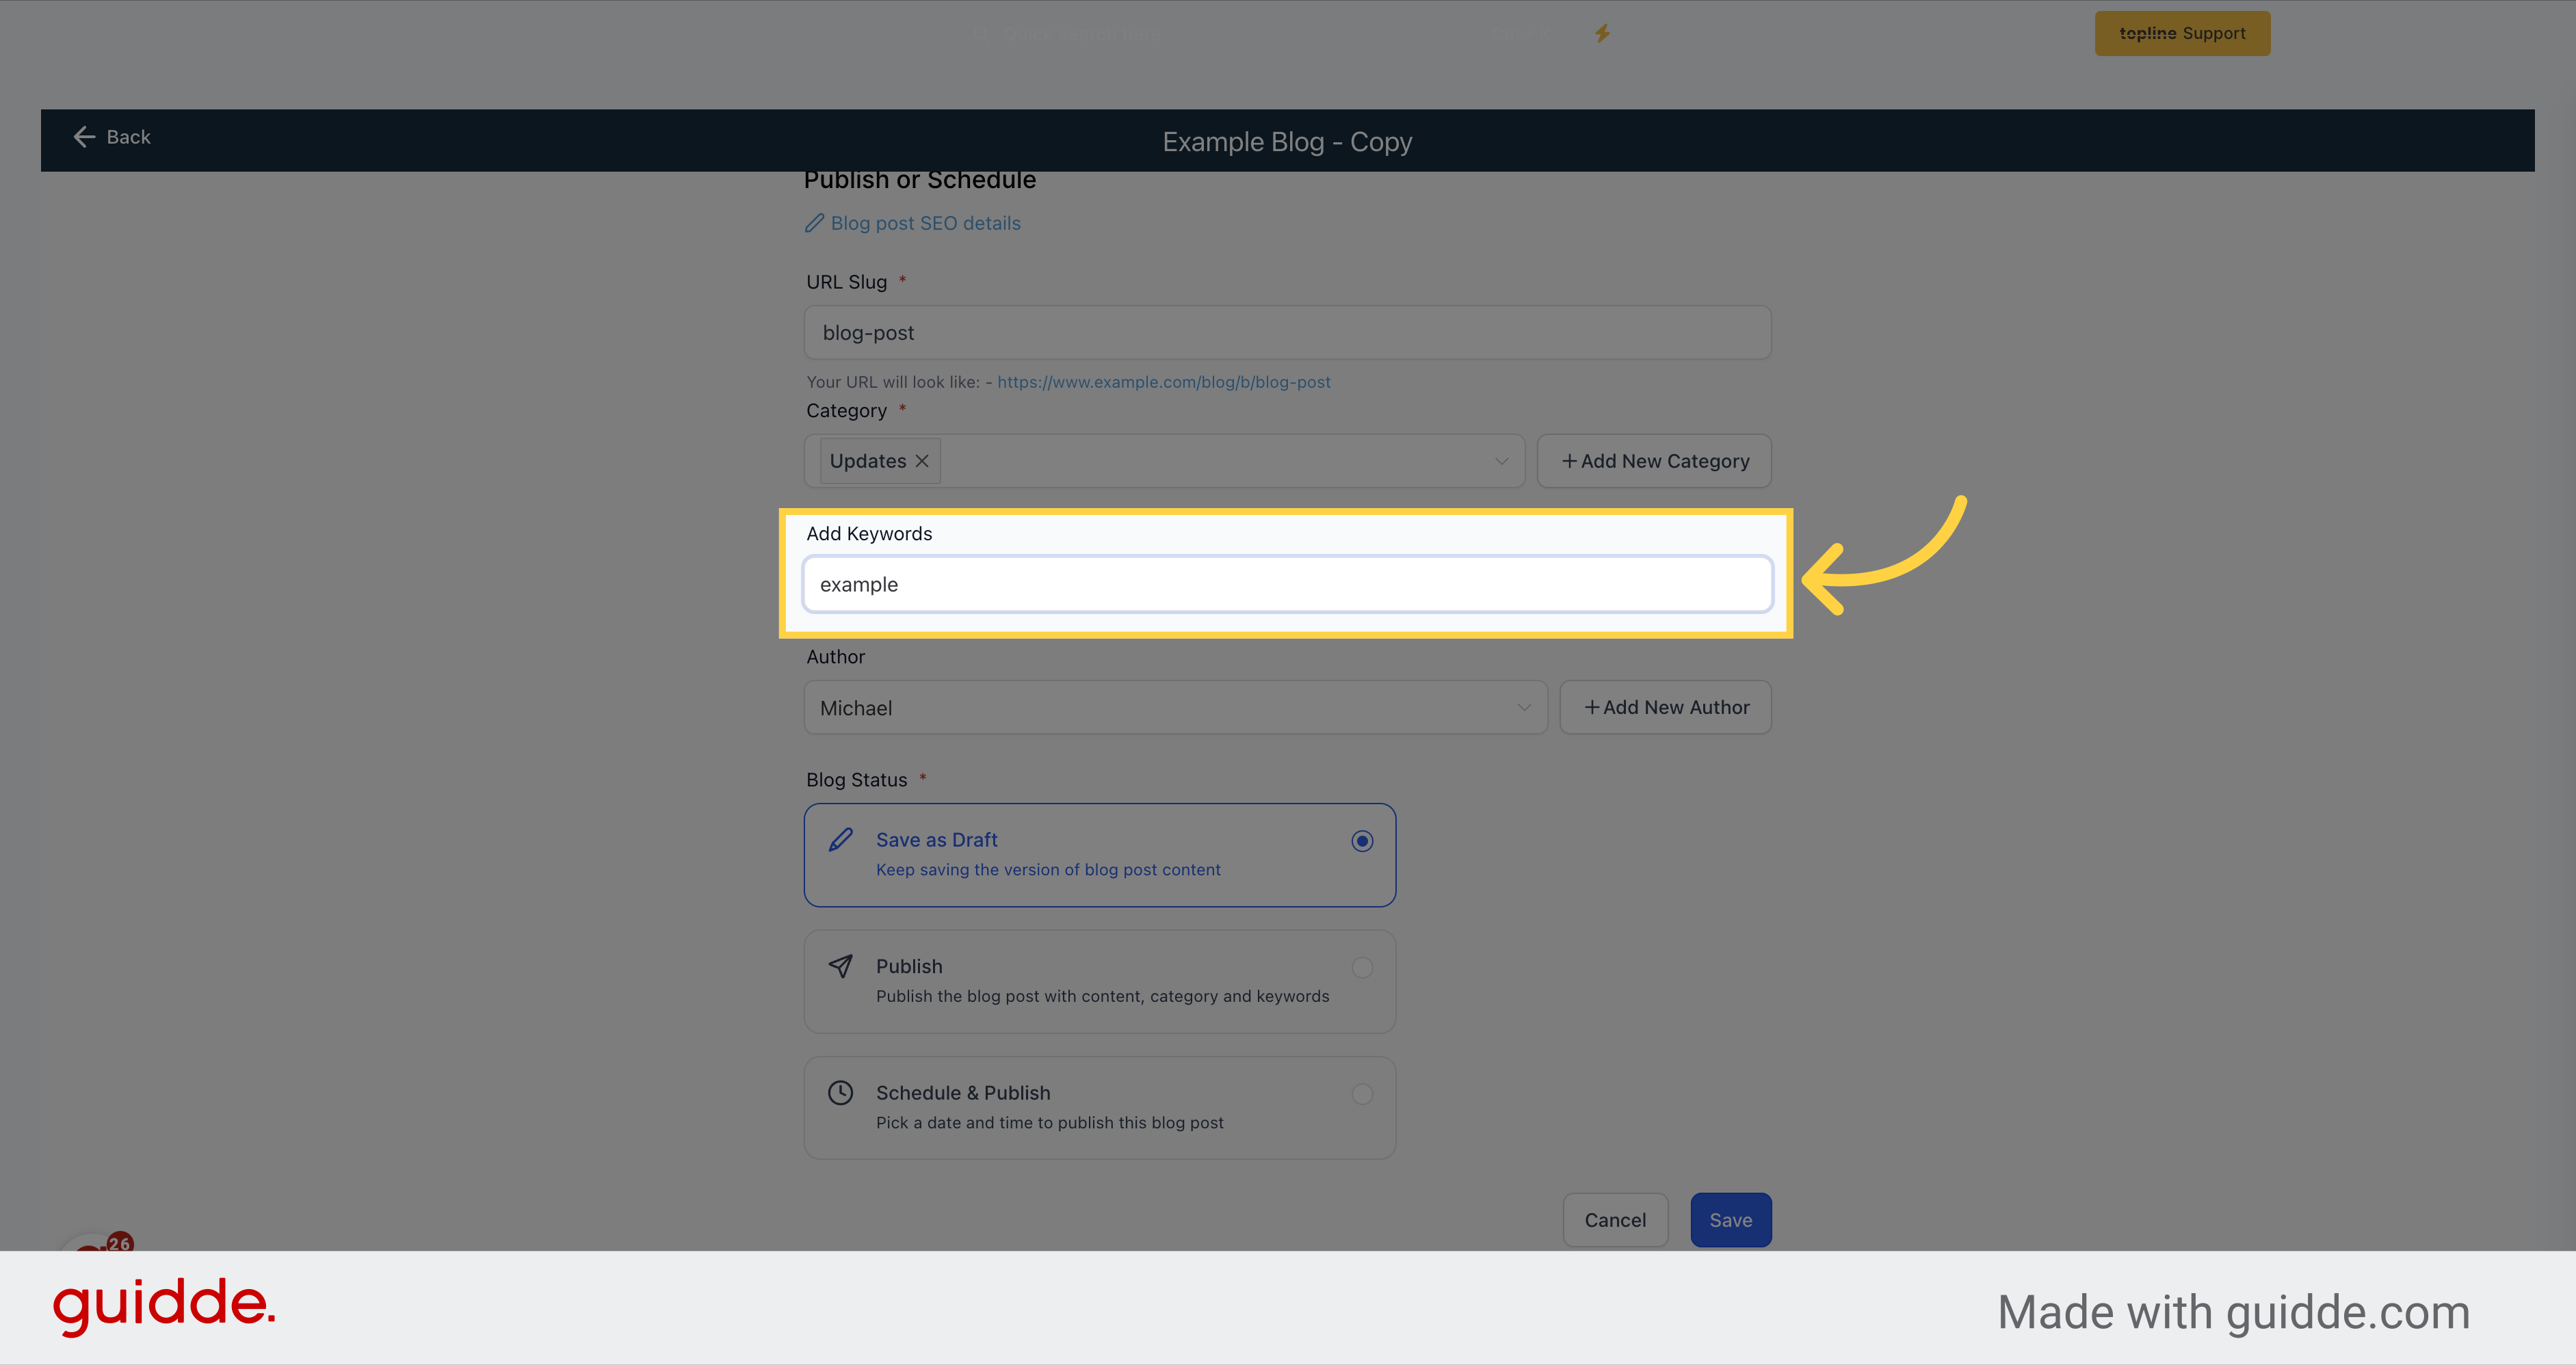This screenshot has width=2576, height=1365.
Task: Click the draft pencil icon next to Save as Draft
Action: [x=840, y=838]
